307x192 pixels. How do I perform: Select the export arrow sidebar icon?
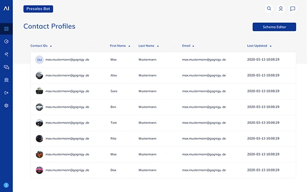(x=6, y=93)
